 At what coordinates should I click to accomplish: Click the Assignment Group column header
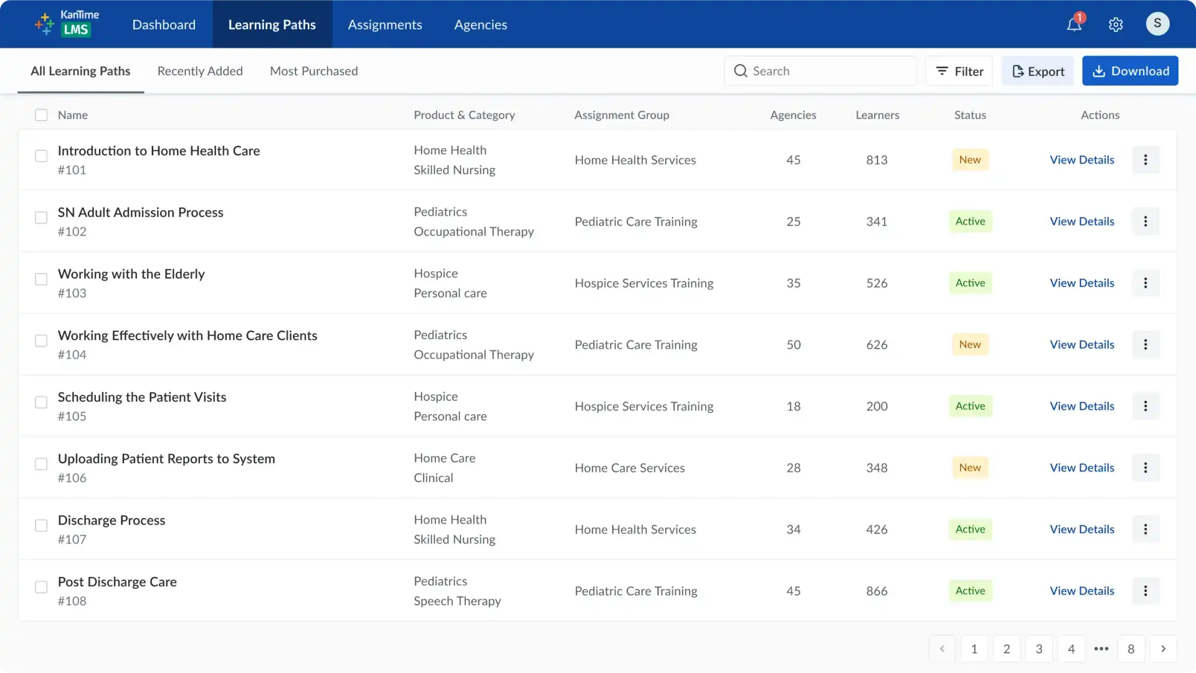tap(622, 115)
